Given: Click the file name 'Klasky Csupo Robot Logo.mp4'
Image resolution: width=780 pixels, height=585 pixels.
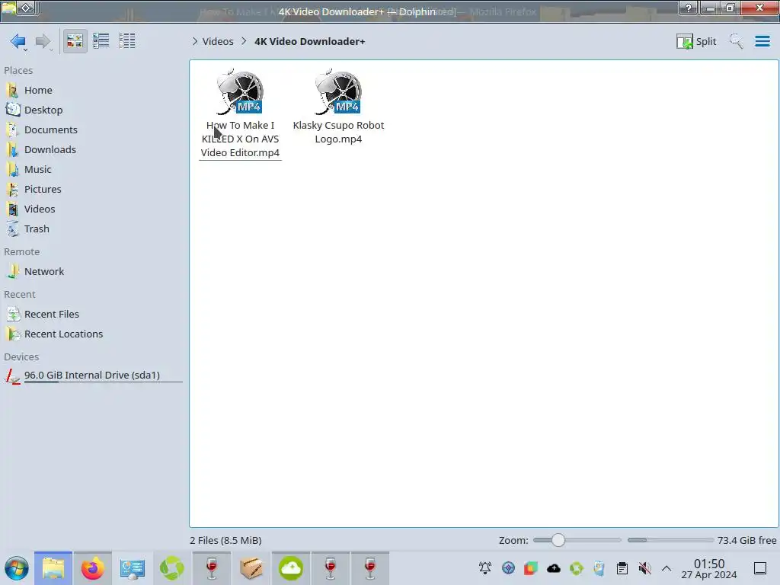Looking at the screenshot, I should tap(338, 133).
